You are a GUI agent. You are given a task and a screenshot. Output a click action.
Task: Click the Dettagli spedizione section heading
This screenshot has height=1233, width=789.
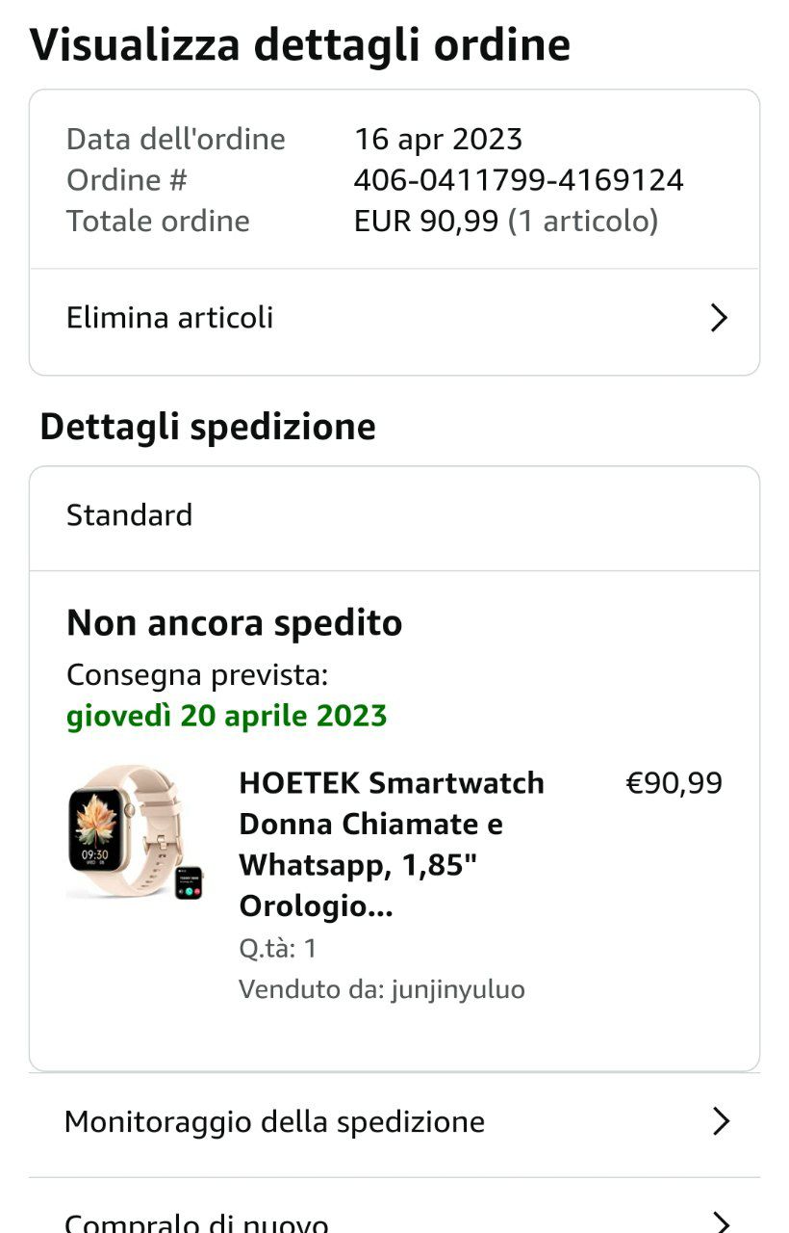tap(207, 427)
